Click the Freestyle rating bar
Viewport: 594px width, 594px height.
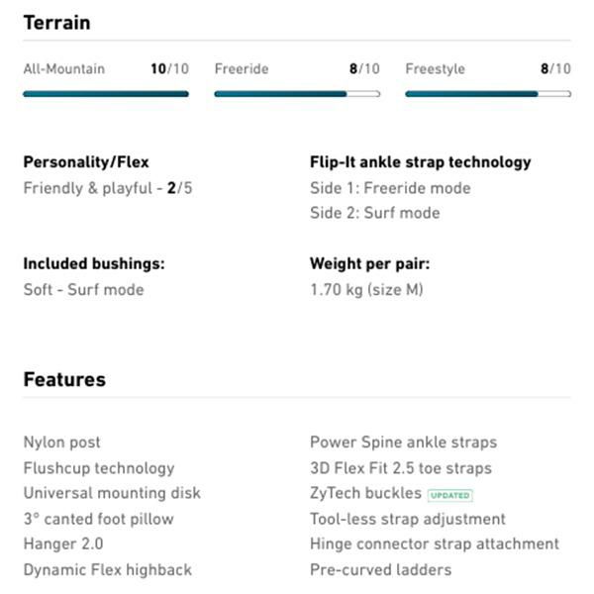click(487, 94)
